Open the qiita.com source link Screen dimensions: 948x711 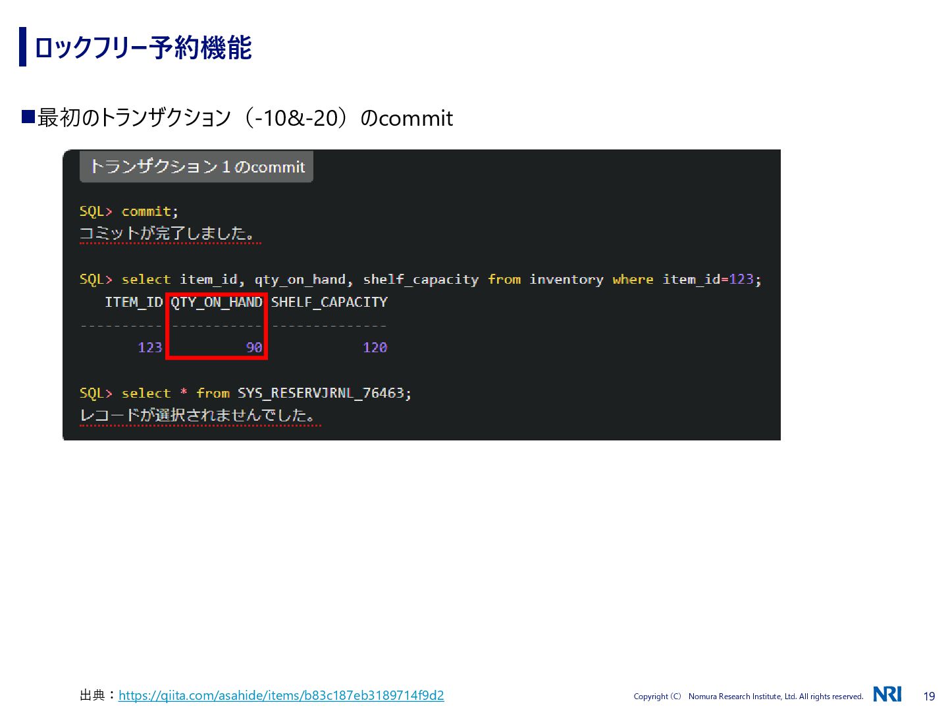[x=281, y=695]
